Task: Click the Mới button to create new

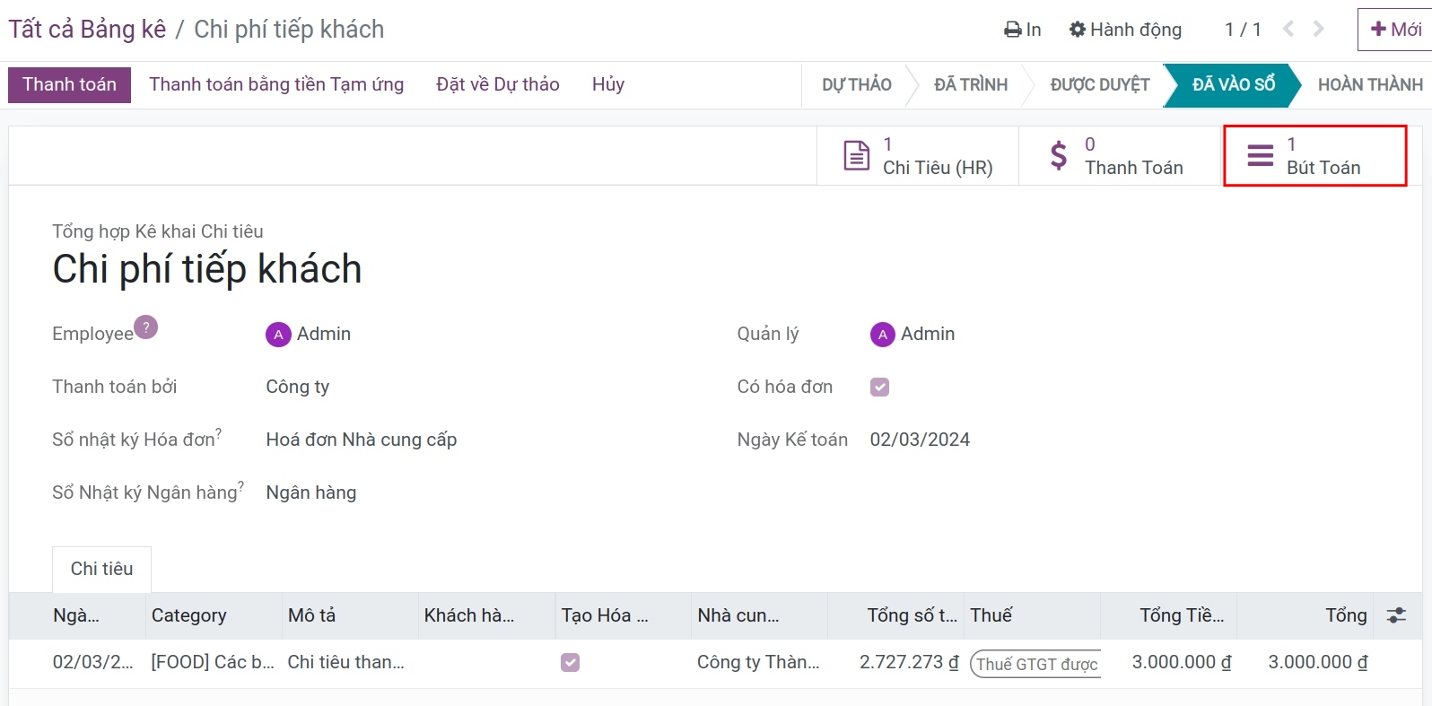Action: 1395,30
